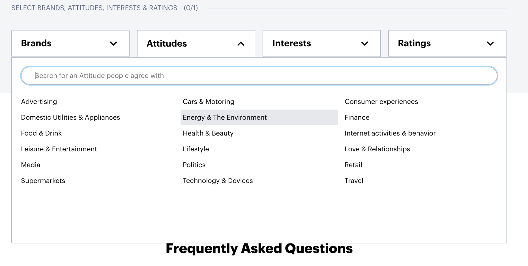Collapse the Attitudes dropdown
Viewport: 528px width, 266px height.
click(196, 44)
